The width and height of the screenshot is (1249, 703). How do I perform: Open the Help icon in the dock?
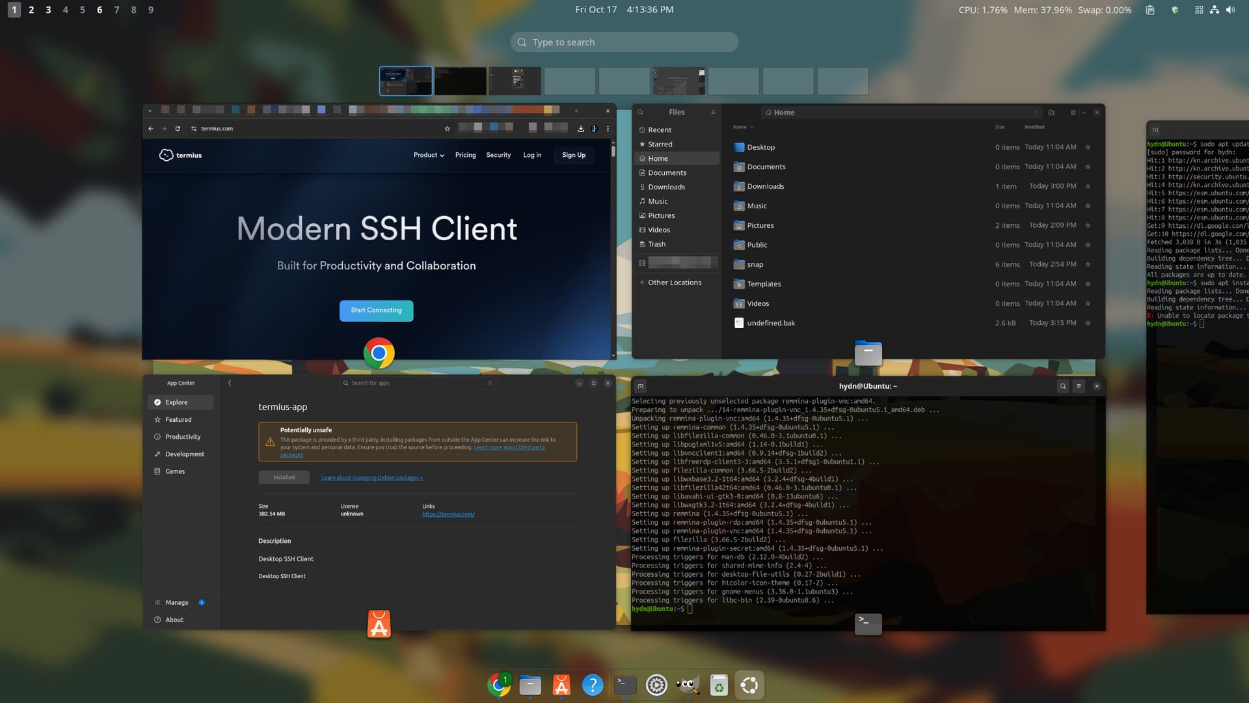coord(593,685)
